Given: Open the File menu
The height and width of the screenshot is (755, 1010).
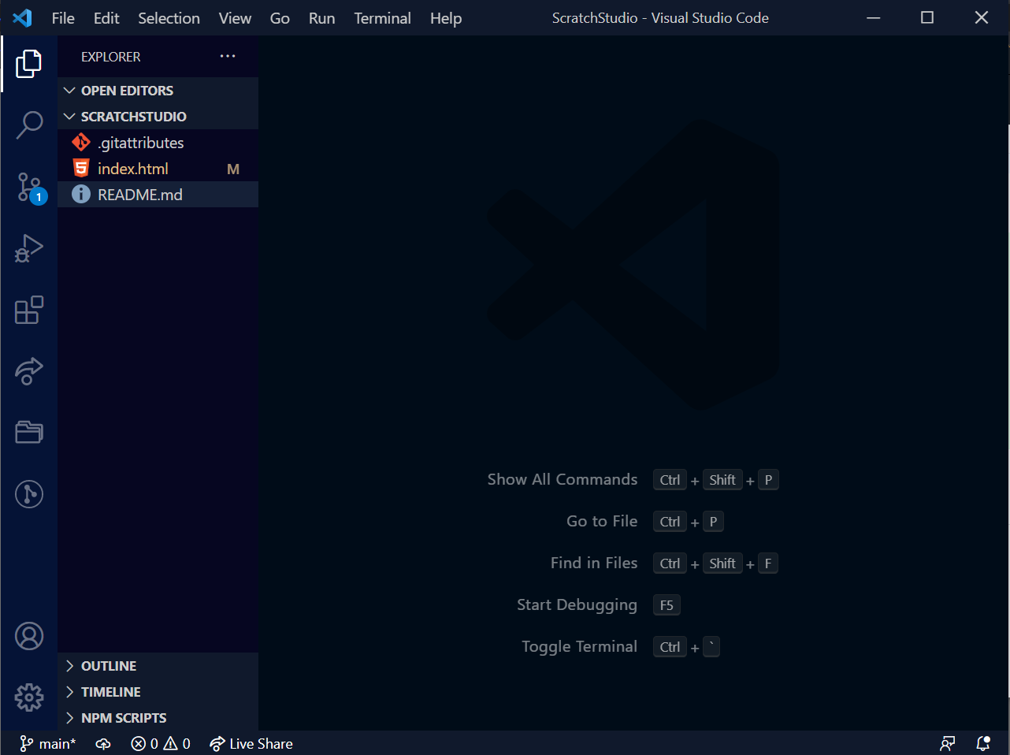Looking at the screenshot, I should click(x=63, y=18).
